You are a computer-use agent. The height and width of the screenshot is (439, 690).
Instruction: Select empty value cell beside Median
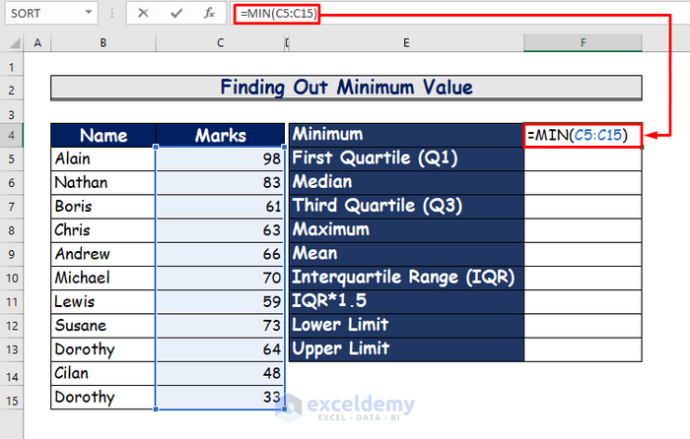[583, 182]
